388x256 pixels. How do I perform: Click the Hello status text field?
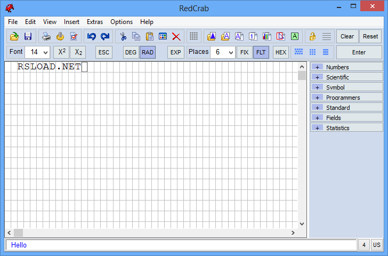pos(181,245)
